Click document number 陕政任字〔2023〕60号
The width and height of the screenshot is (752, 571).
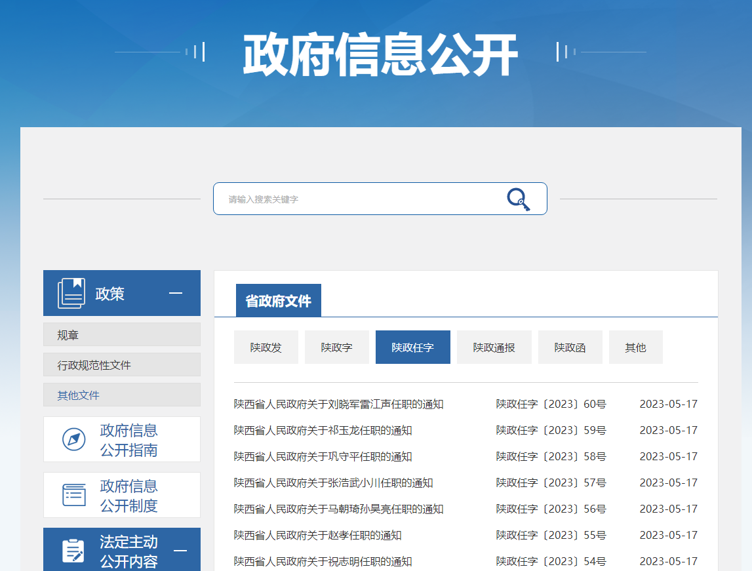tap(551, 404)
